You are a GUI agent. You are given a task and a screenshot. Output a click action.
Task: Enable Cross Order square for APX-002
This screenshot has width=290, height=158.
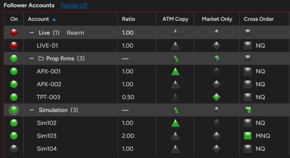(248, 84)
